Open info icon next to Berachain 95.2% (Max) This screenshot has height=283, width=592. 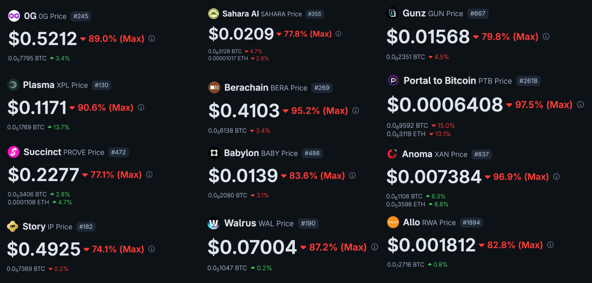[x=356, y=111]
